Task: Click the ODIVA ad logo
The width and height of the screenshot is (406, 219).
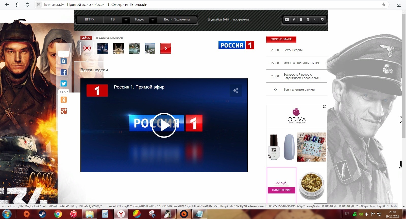Action: point(297,116)
